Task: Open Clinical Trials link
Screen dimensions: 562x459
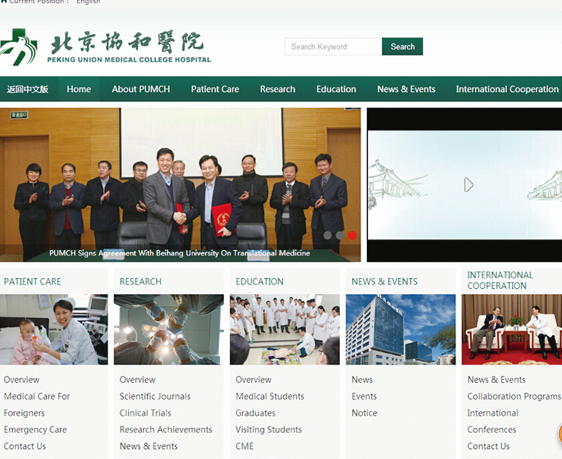Action: pos(145,413)
